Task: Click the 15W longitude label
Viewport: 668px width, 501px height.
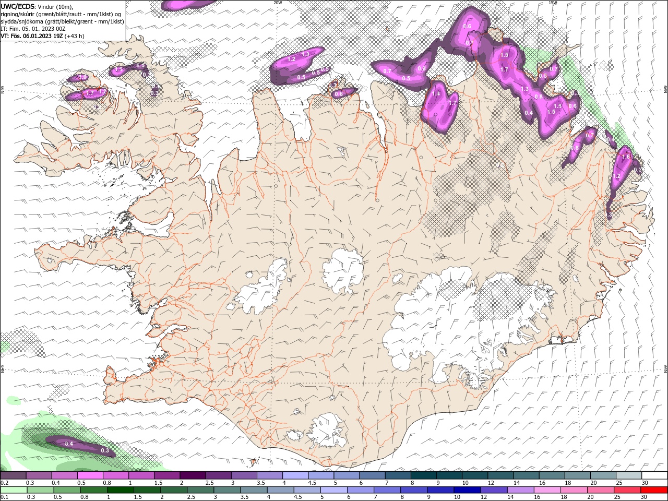Action: (x=552, y=3)
